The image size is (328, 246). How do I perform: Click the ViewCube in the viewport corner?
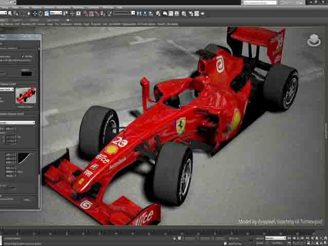click(314, 40)
